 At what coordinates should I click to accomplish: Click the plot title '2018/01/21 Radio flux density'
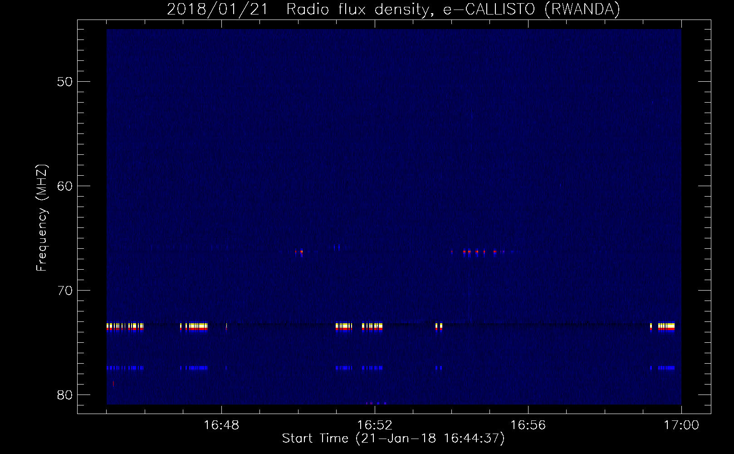pyautogui.click(x=393, y=10)
